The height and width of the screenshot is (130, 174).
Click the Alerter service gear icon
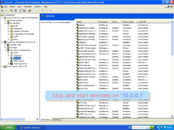77,25
